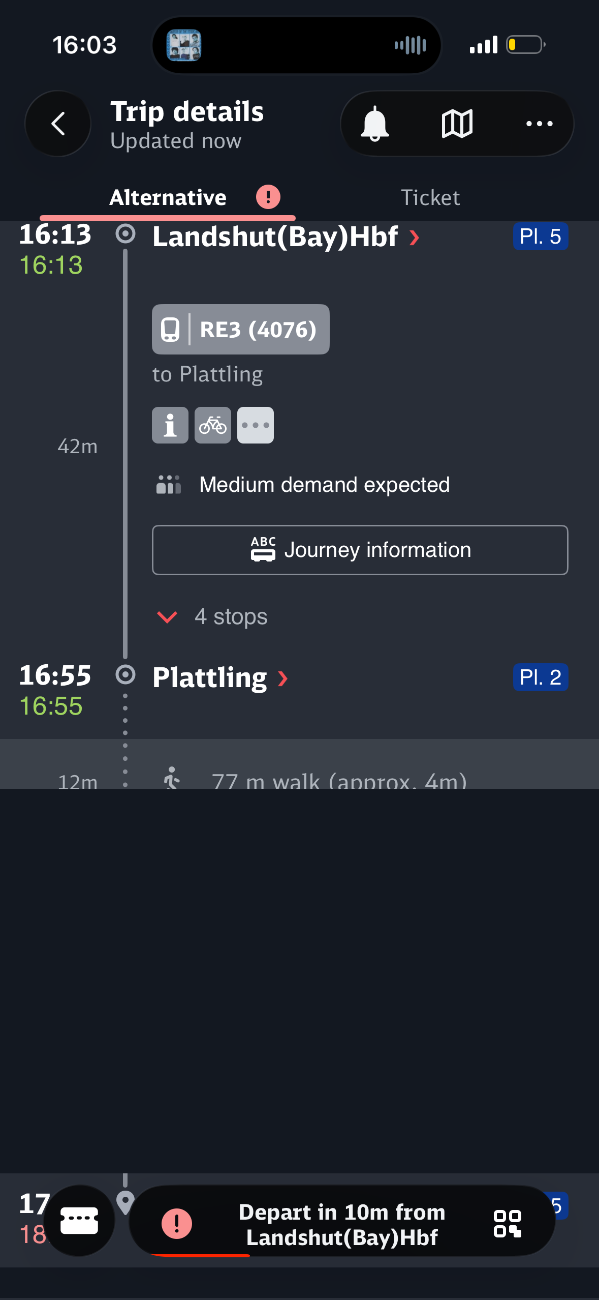The image size is (599, 1300).
Task: Open notification bell alerts
Action: tap(375, 124)
